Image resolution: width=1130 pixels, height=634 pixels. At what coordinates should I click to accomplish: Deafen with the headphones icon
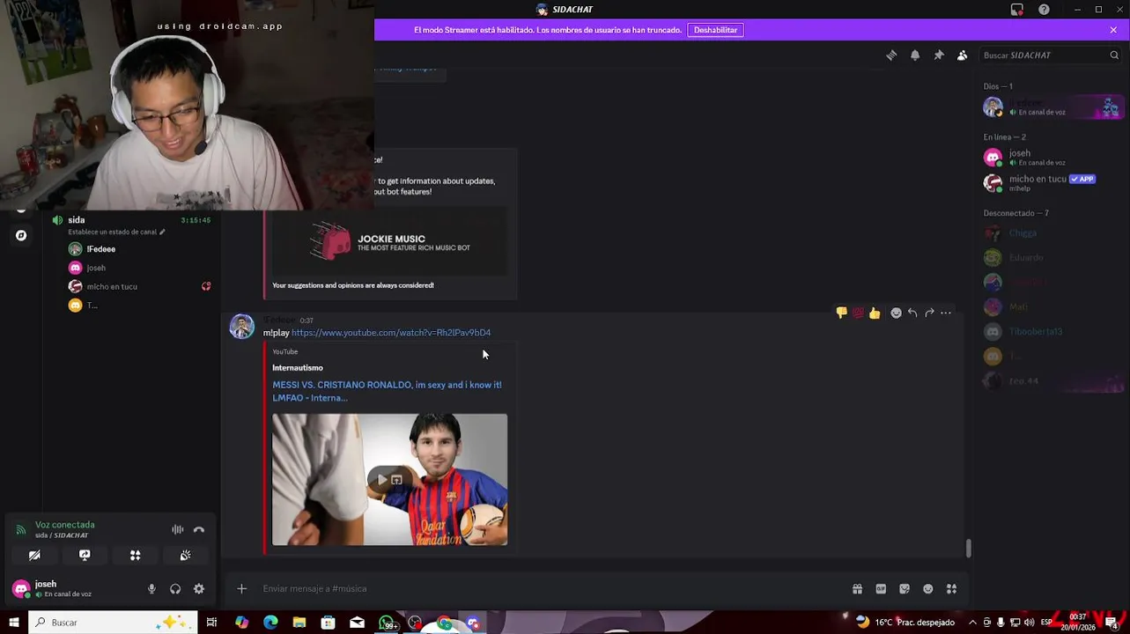tap(175, 589)
